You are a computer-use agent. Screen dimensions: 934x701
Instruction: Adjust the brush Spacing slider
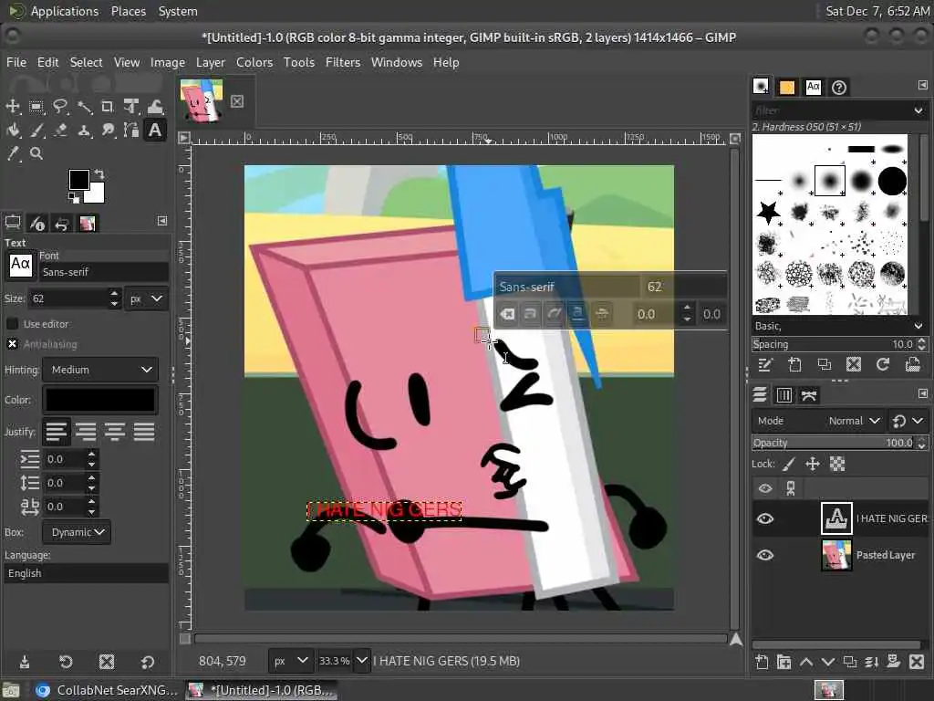coord(834,344)
